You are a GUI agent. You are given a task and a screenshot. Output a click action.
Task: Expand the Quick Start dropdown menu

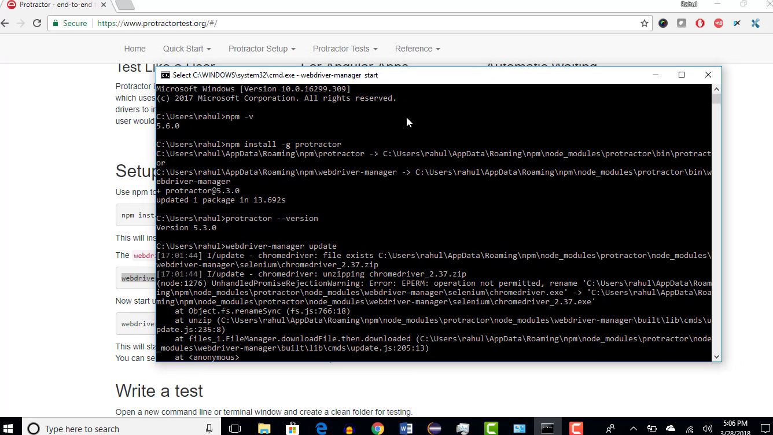coord(187,49)
